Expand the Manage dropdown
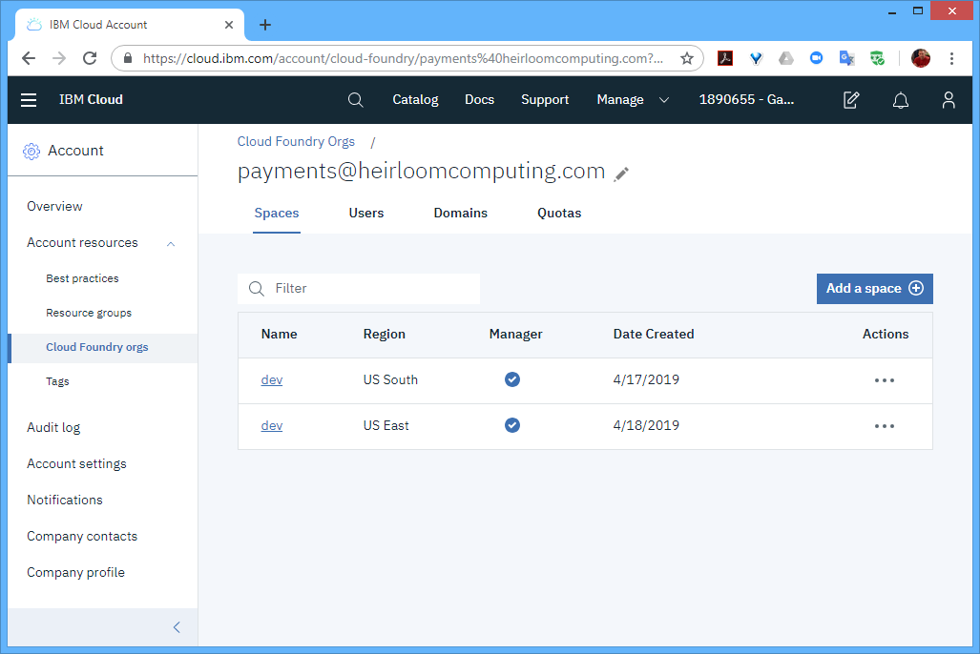Screen dimensions: 980x654 [633, 100]
